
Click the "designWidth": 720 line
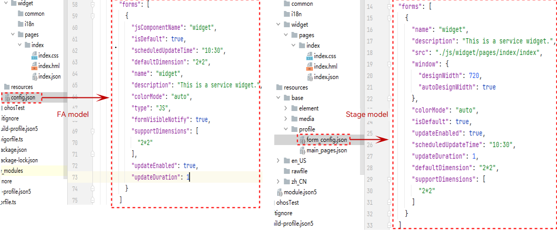click(450, 76)
